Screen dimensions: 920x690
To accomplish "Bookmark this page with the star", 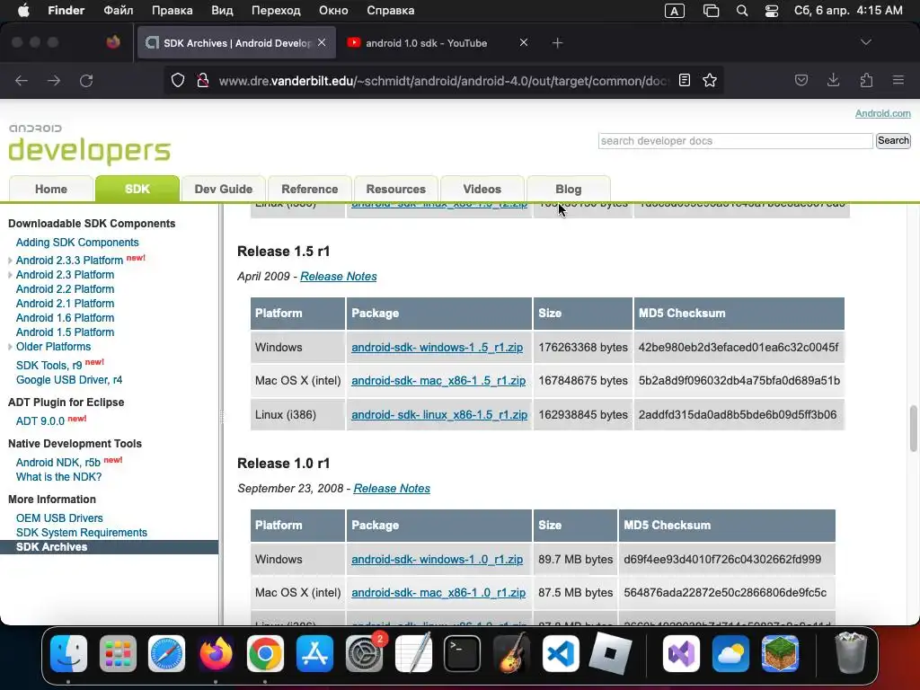I will pyautogui.click(x=710, y=80).
